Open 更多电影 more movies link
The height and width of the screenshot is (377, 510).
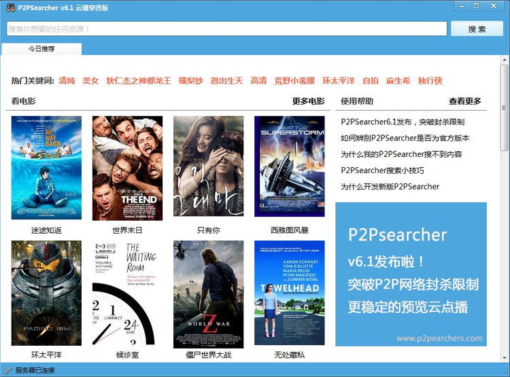pos(308,101)
